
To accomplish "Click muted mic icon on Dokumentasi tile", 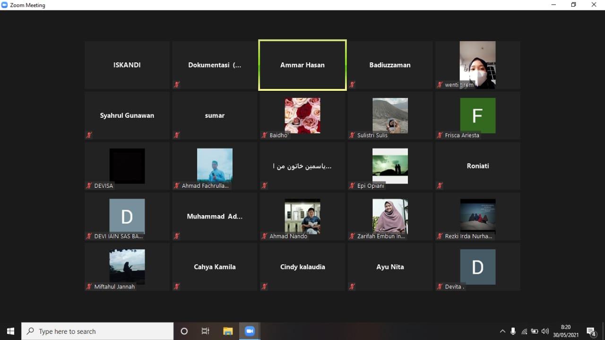I will [177, 85].
